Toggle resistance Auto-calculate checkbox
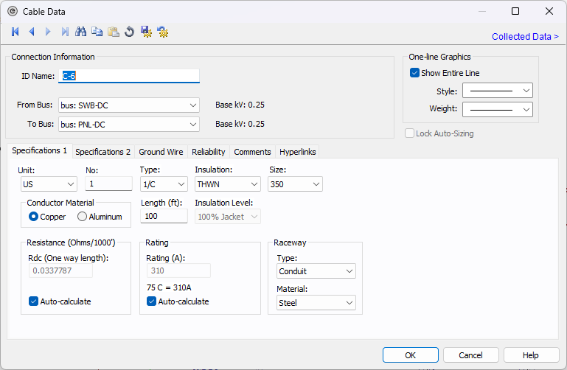 pos(33,301)
